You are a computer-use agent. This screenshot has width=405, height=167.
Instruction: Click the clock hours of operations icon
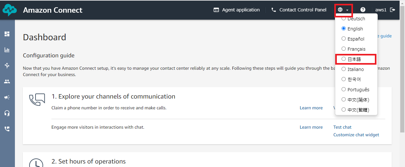pyautogui.click(x=36, y=163)
